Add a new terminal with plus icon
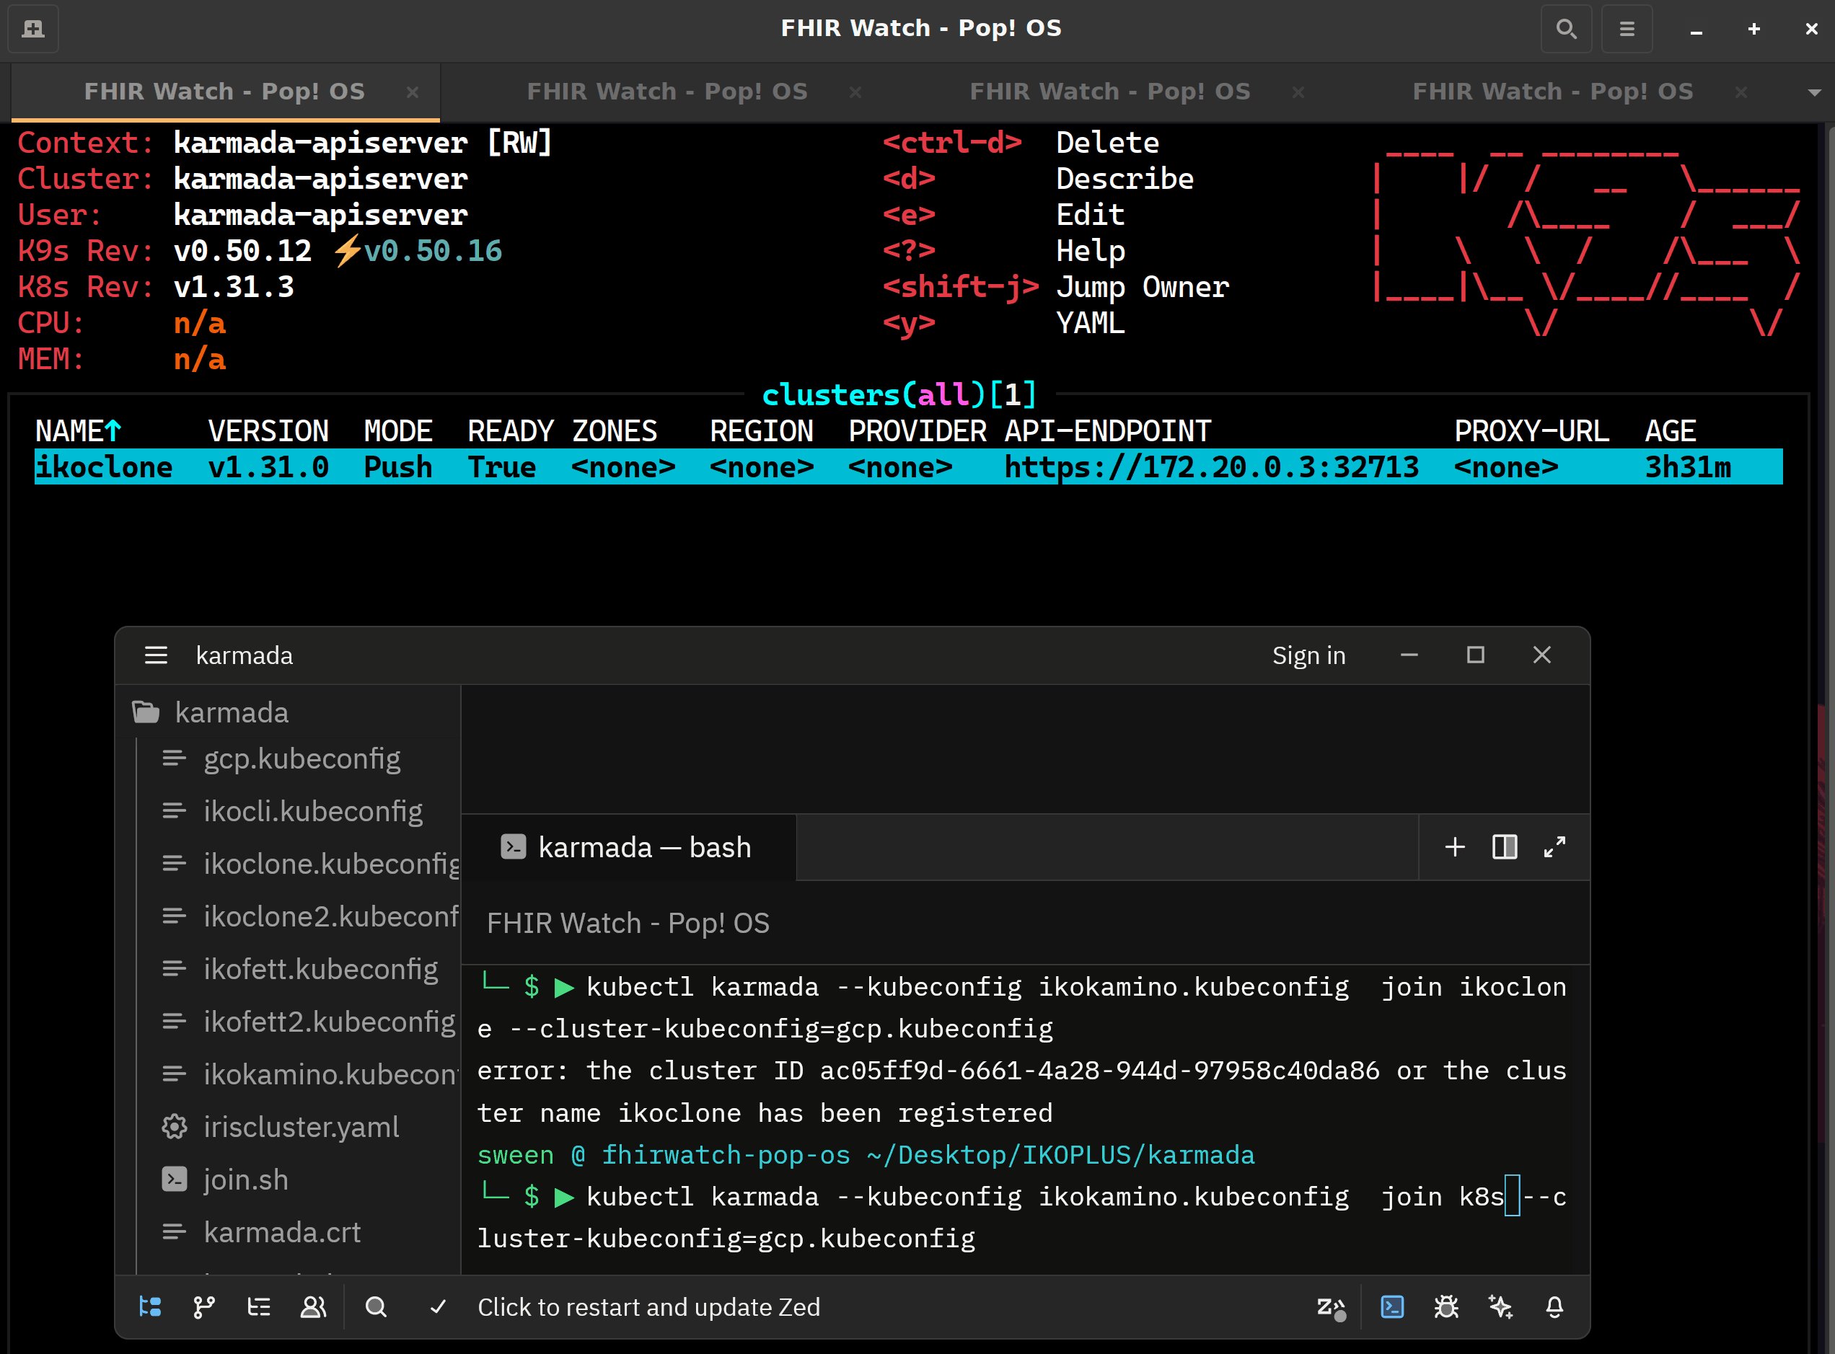Image resolution: width=1835 pixels, height=1354 pixels. click(x=1455, y=846)
